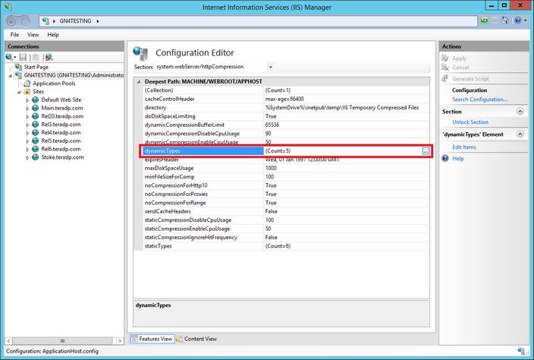Click the Cancel action

tap(460, 67)
